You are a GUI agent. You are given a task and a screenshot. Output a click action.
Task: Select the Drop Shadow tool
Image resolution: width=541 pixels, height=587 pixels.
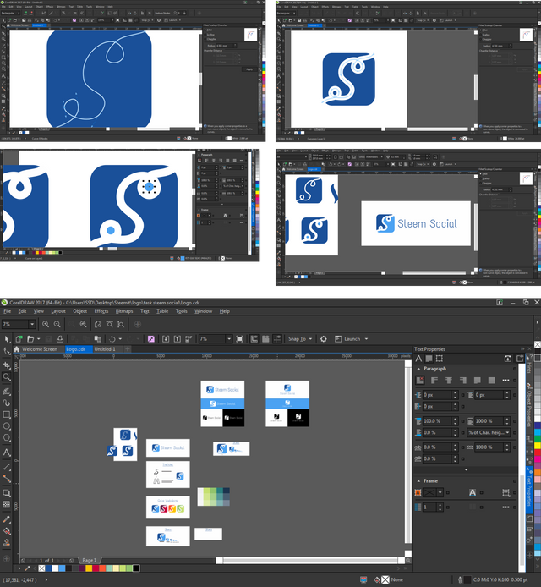pyautogui.click(x=7, y=493)
